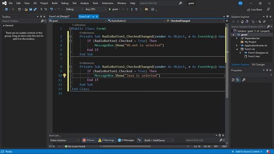274x154 pixels.
Task: Click the Error List filter icon
Action: [x=139, y=140]
